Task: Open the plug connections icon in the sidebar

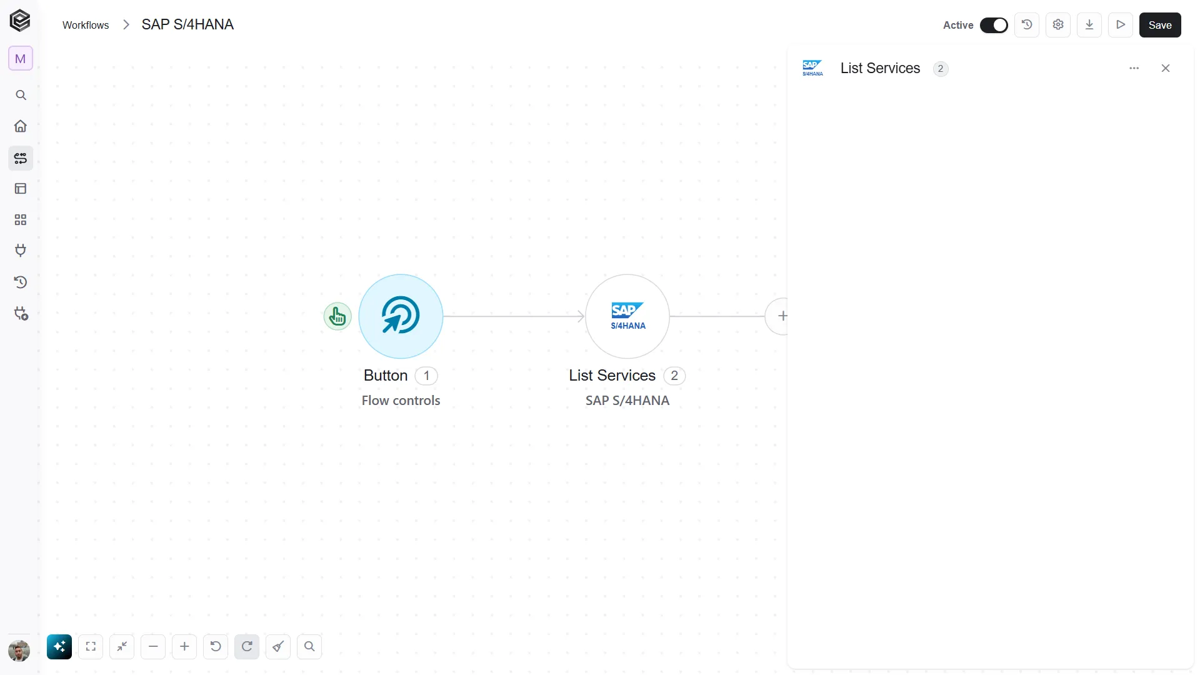Action: coord(21,251)
